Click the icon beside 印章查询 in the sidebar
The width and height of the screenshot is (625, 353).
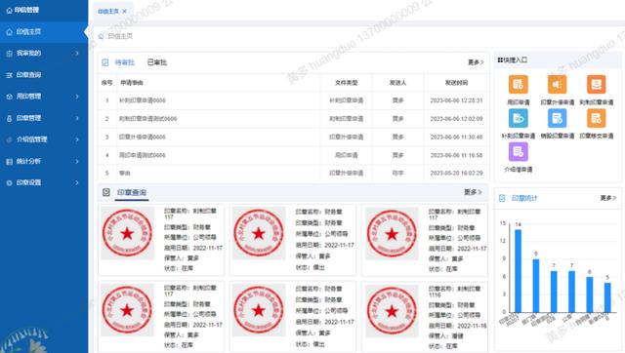[9, 75]
